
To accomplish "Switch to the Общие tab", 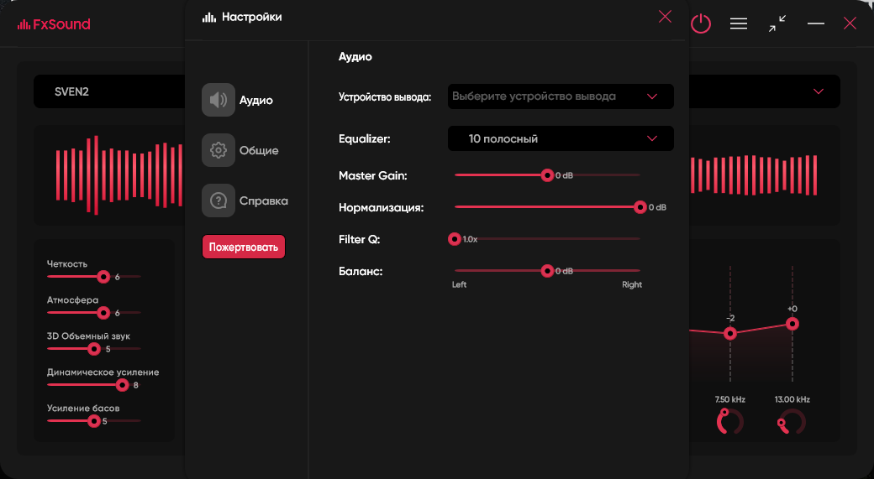I will click(259, 151).
